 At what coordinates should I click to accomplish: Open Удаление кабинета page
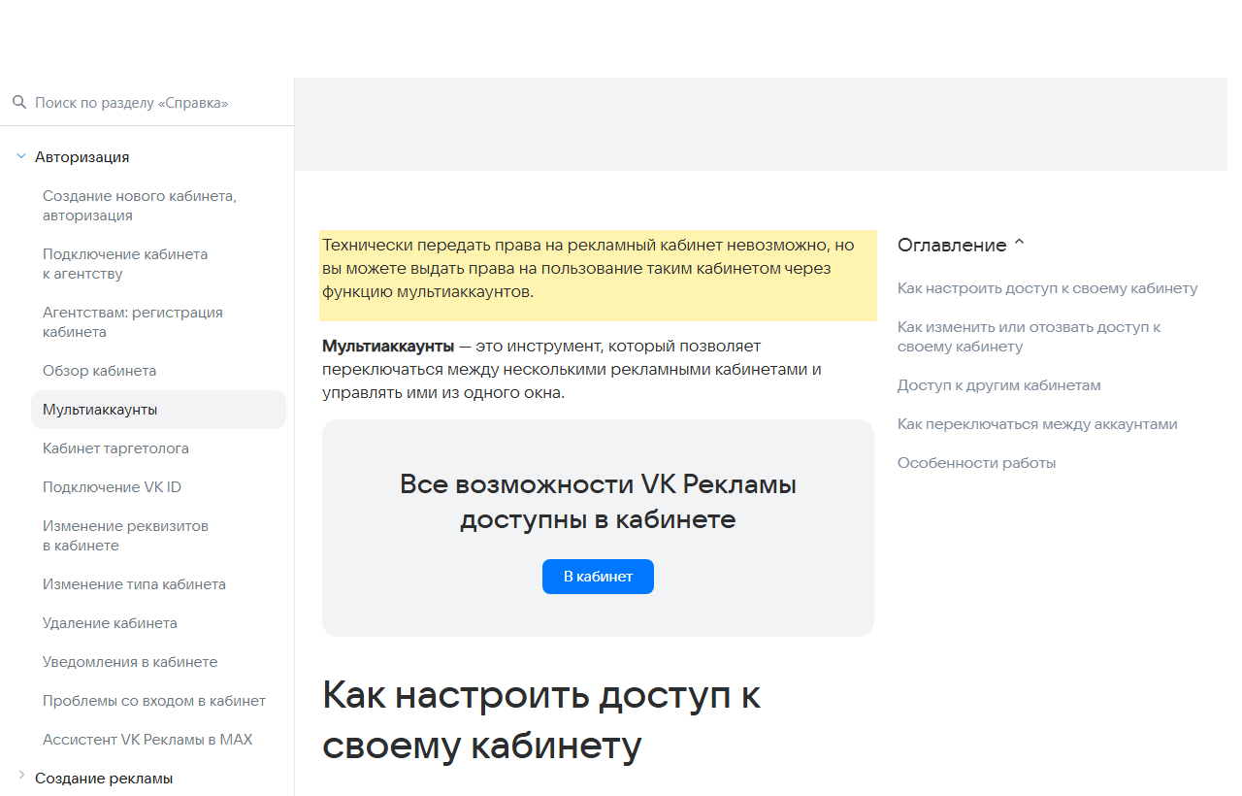[110, 623]
